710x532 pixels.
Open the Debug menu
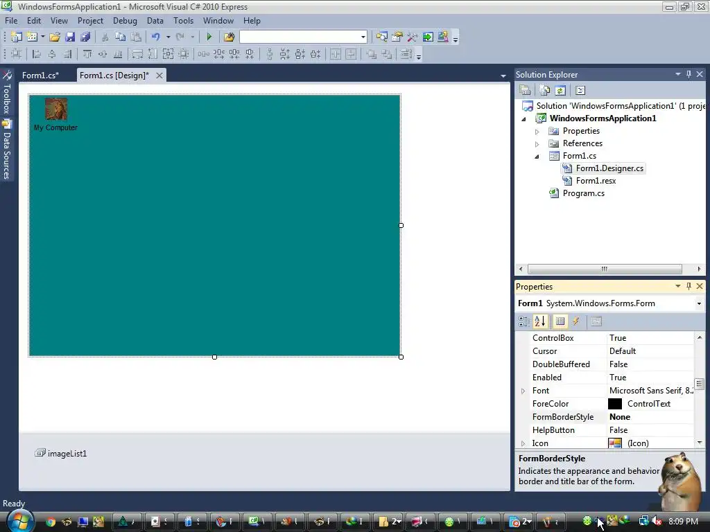pos(125,21)
